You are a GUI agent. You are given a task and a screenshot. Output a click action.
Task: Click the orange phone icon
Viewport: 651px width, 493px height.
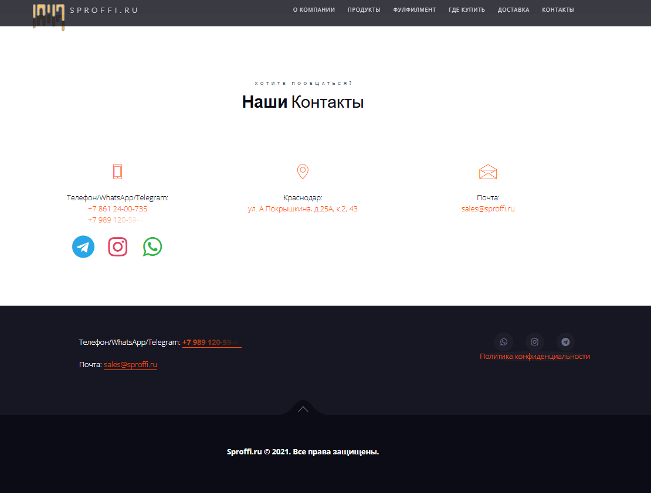pos(117,172)
